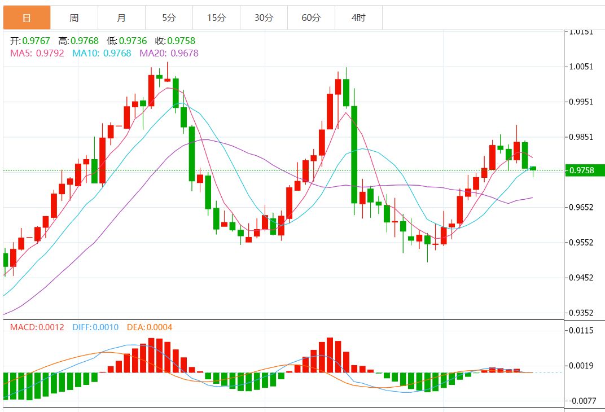Click the MA5: 0.9792 indicator label
This screenshot has height=412, width=605.
pos(37,53)
